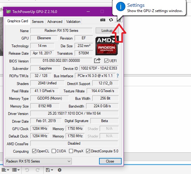Select the Default Clock value 1284 MHz

point(40,136)
